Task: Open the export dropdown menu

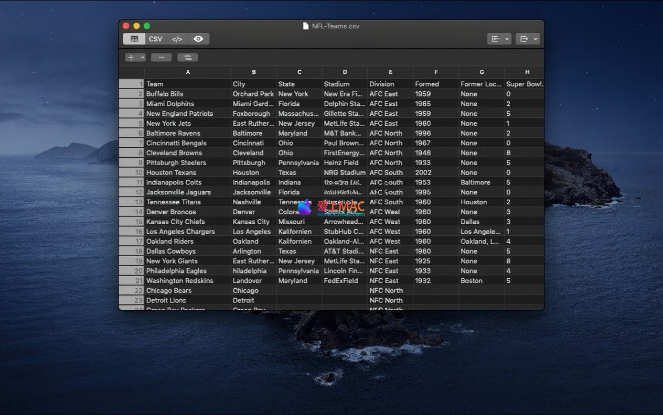Action: point(527,39)
